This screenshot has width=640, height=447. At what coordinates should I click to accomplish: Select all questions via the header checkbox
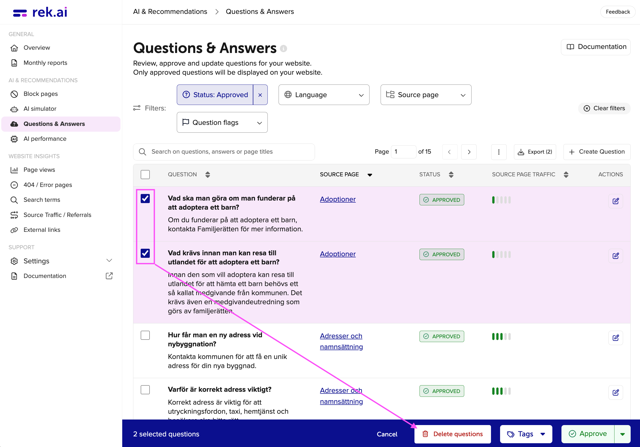[145, 174]
